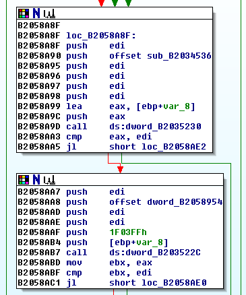Select address B2058A9D call line
246x295 pixels.
point(109,127)
